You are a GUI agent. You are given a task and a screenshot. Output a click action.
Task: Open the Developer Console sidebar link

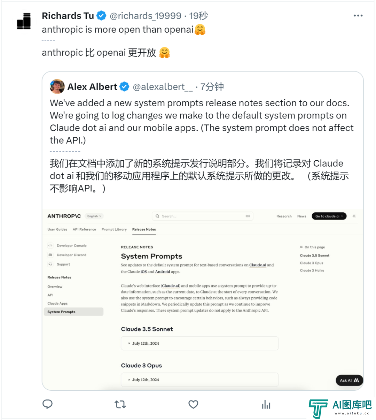[x=71, y=245]
